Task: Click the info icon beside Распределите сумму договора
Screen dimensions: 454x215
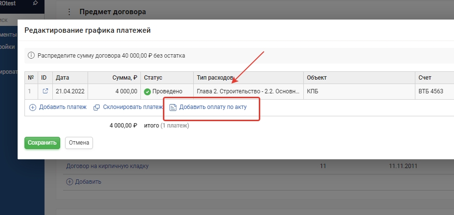Action: [x=31, y=56]
